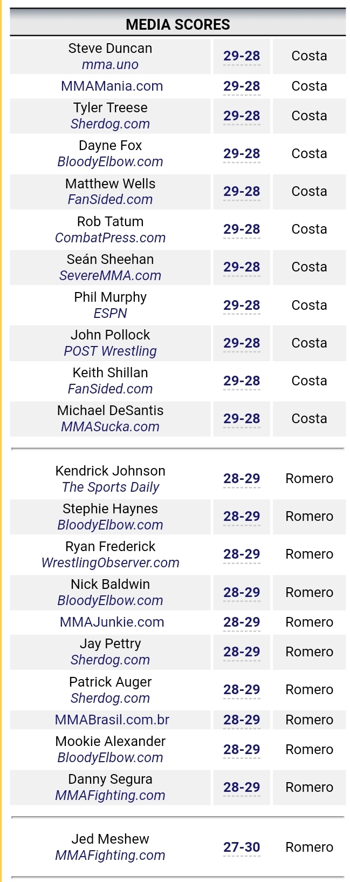Click Steve Duncan's 29-28 score

tap(242, 56)
